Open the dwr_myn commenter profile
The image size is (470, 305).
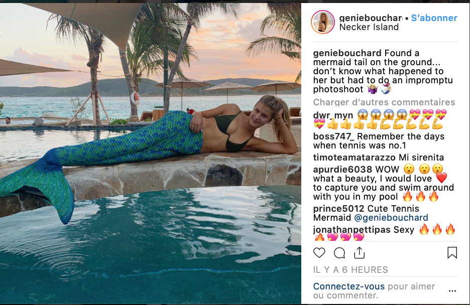[333, 115]
